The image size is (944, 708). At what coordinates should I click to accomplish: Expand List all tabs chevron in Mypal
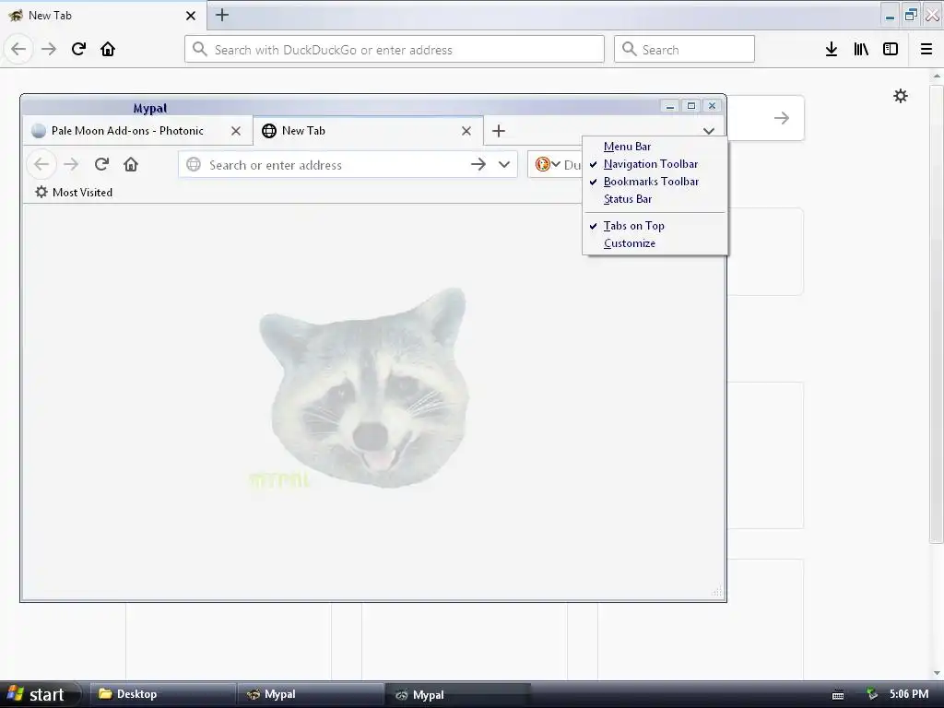click(x=709, y=131)
